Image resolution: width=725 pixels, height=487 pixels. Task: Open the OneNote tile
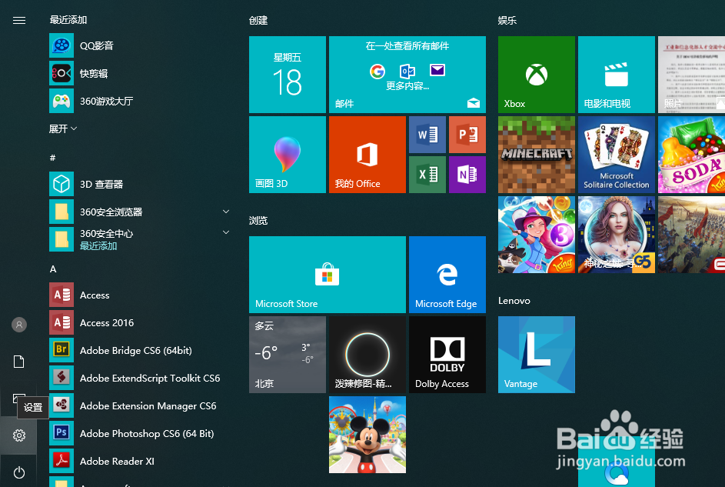coord(467,175)
